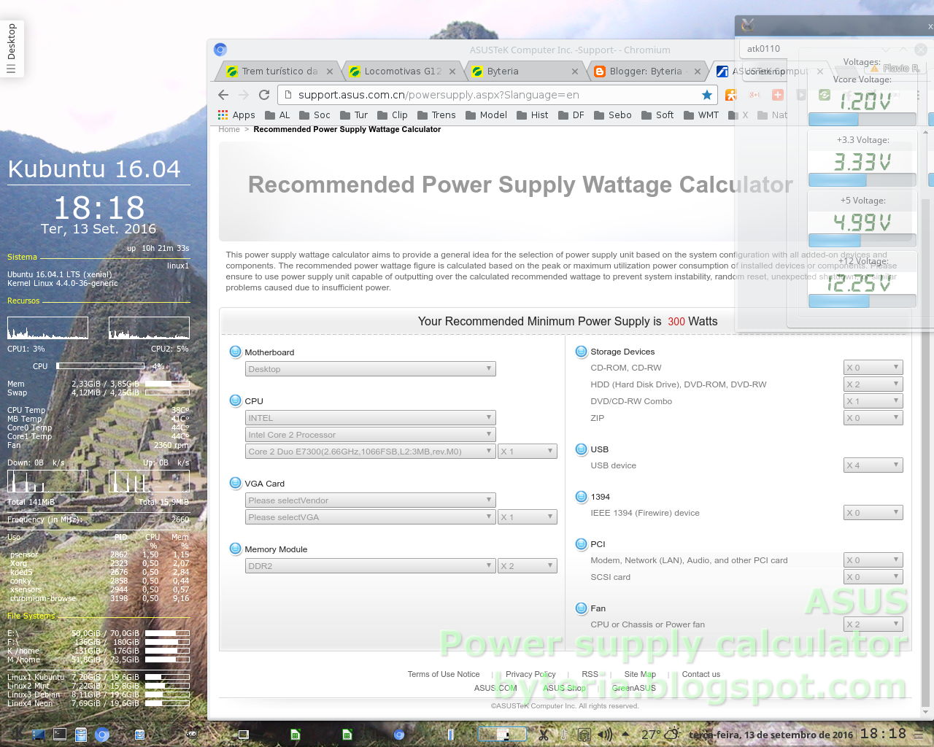Click the red plus extension icon
934x747 pixels.
click(x=778, y=95)
